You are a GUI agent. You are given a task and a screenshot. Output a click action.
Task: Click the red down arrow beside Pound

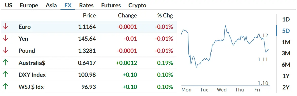pyautogui.click(x=5, y=51)
